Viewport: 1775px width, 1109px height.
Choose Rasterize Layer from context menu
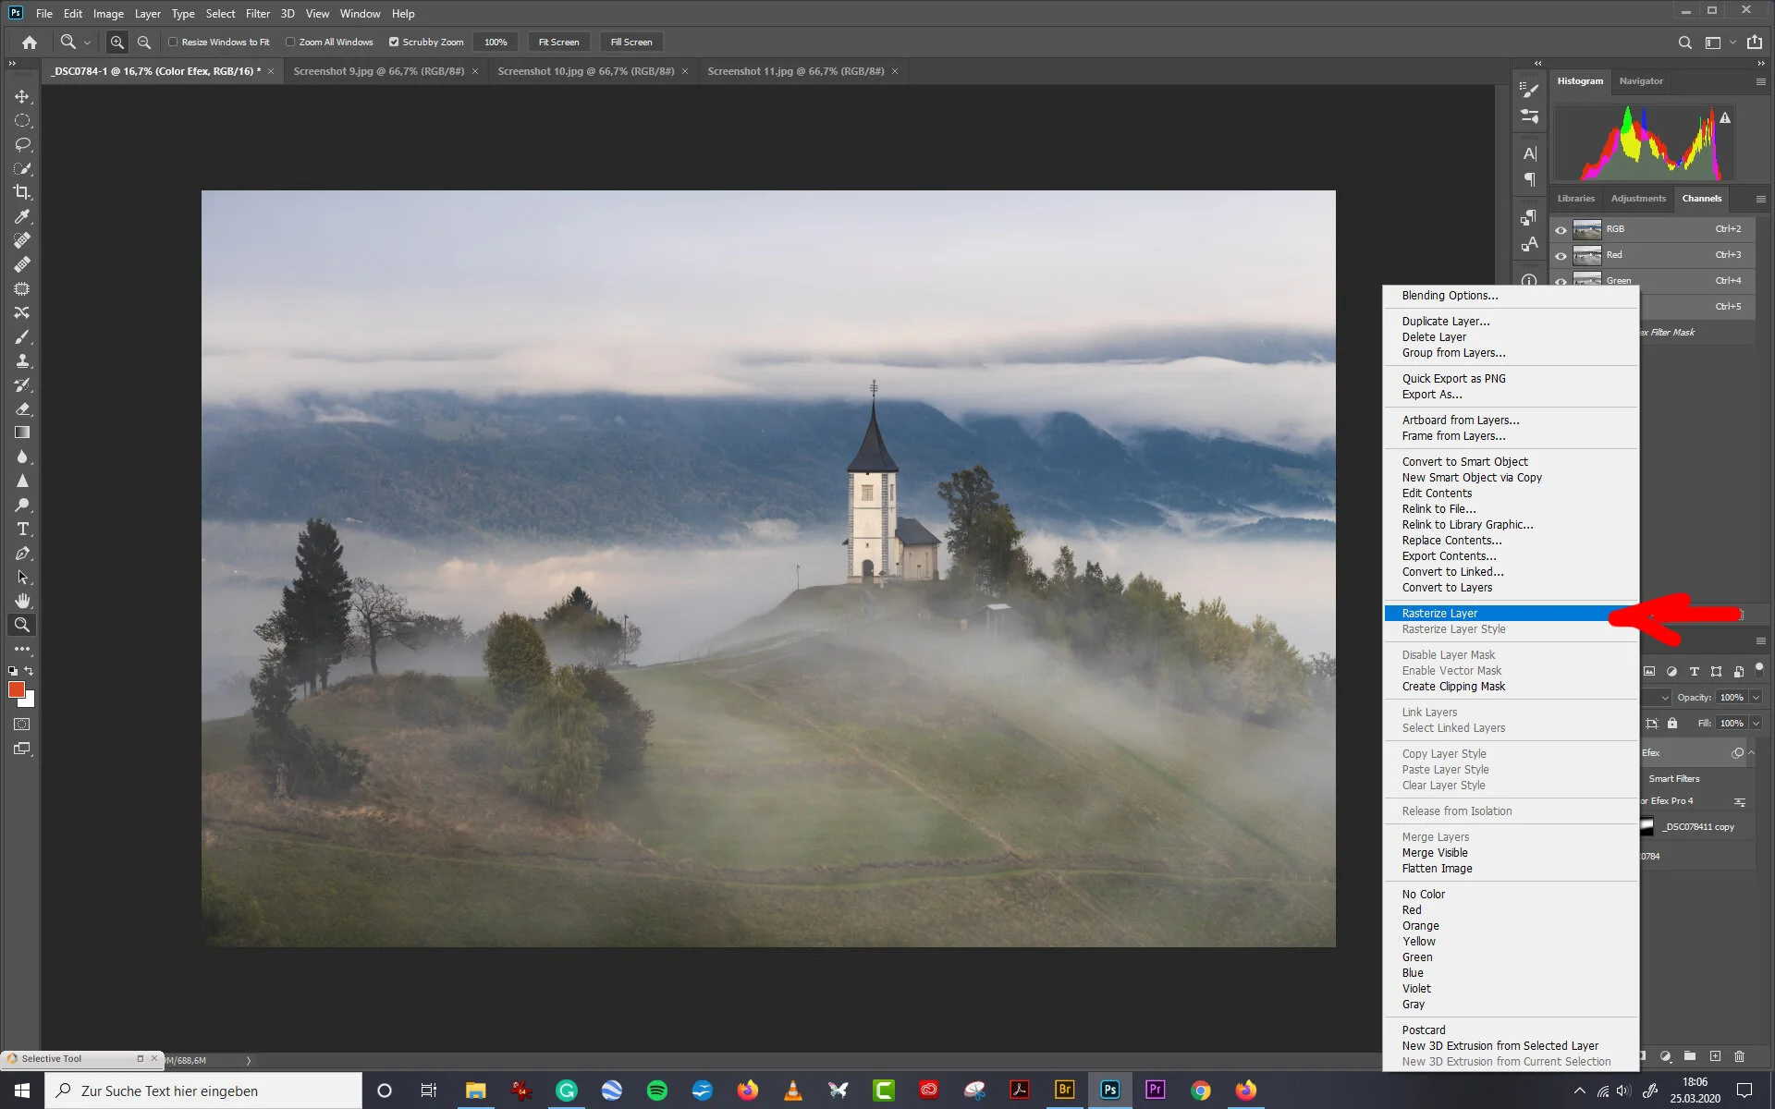pyautogui.click(x=1439, y=614)
